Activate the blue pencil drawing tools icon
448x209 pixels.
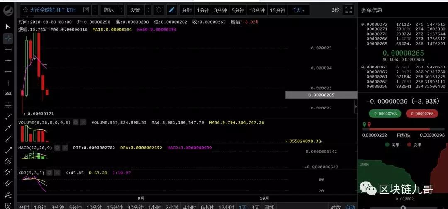(x=172, y=10)
